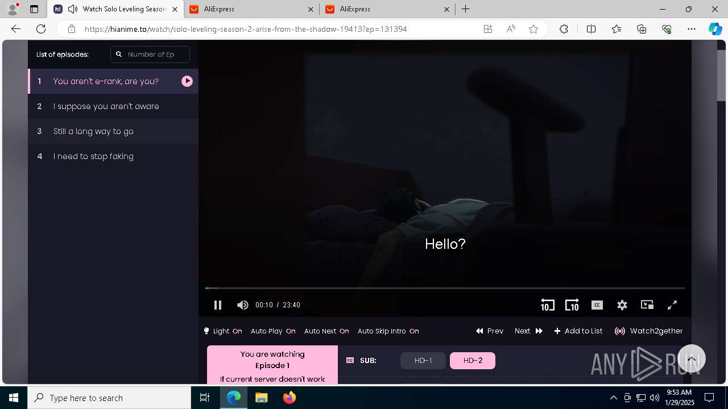The width and height of the screenshot is (728, 409).
Task: Close the first AliExpress tab
Action: (311, 9)
